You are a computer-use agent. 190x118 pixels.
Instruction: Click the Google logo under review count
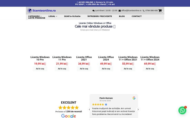[x=69, y=116]
